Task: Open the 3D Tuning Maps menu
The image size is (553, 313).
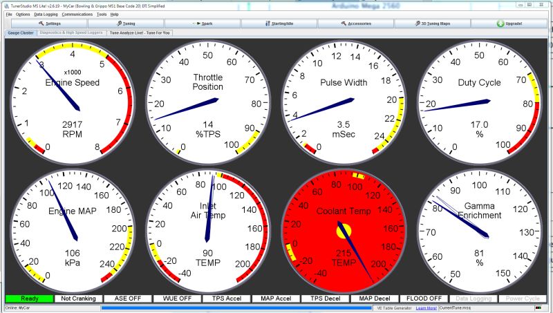Action: click(432, 23)
